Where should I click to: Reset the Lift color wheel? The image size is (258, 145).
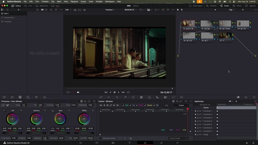(x=21, y=110)
